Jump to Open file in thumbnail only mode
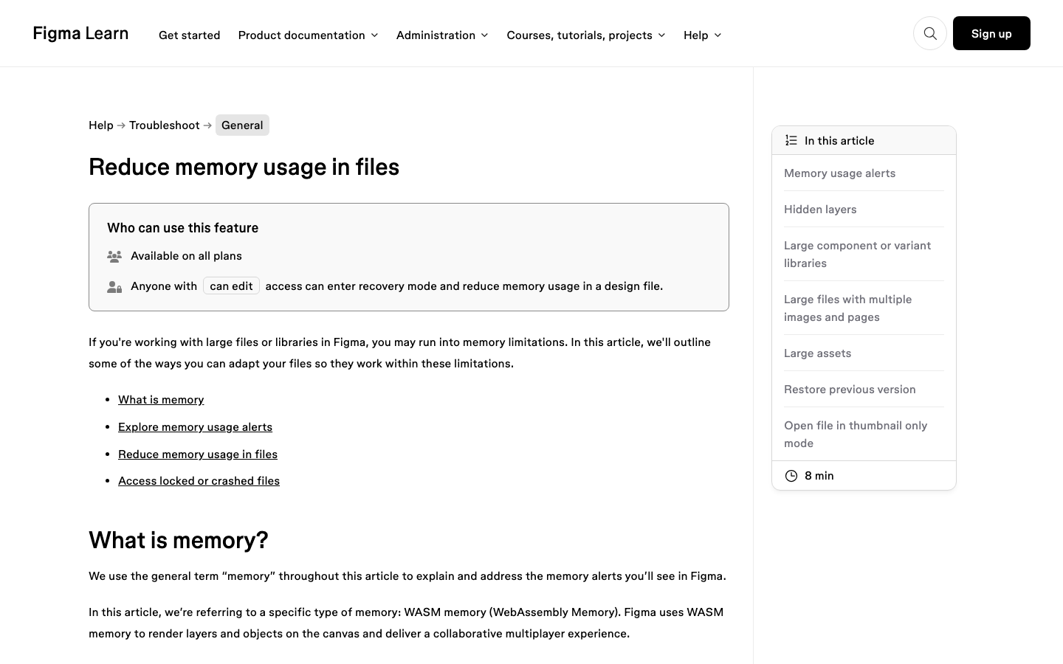This screenshot has height=664, width=1063. click(x=856, y=435)
